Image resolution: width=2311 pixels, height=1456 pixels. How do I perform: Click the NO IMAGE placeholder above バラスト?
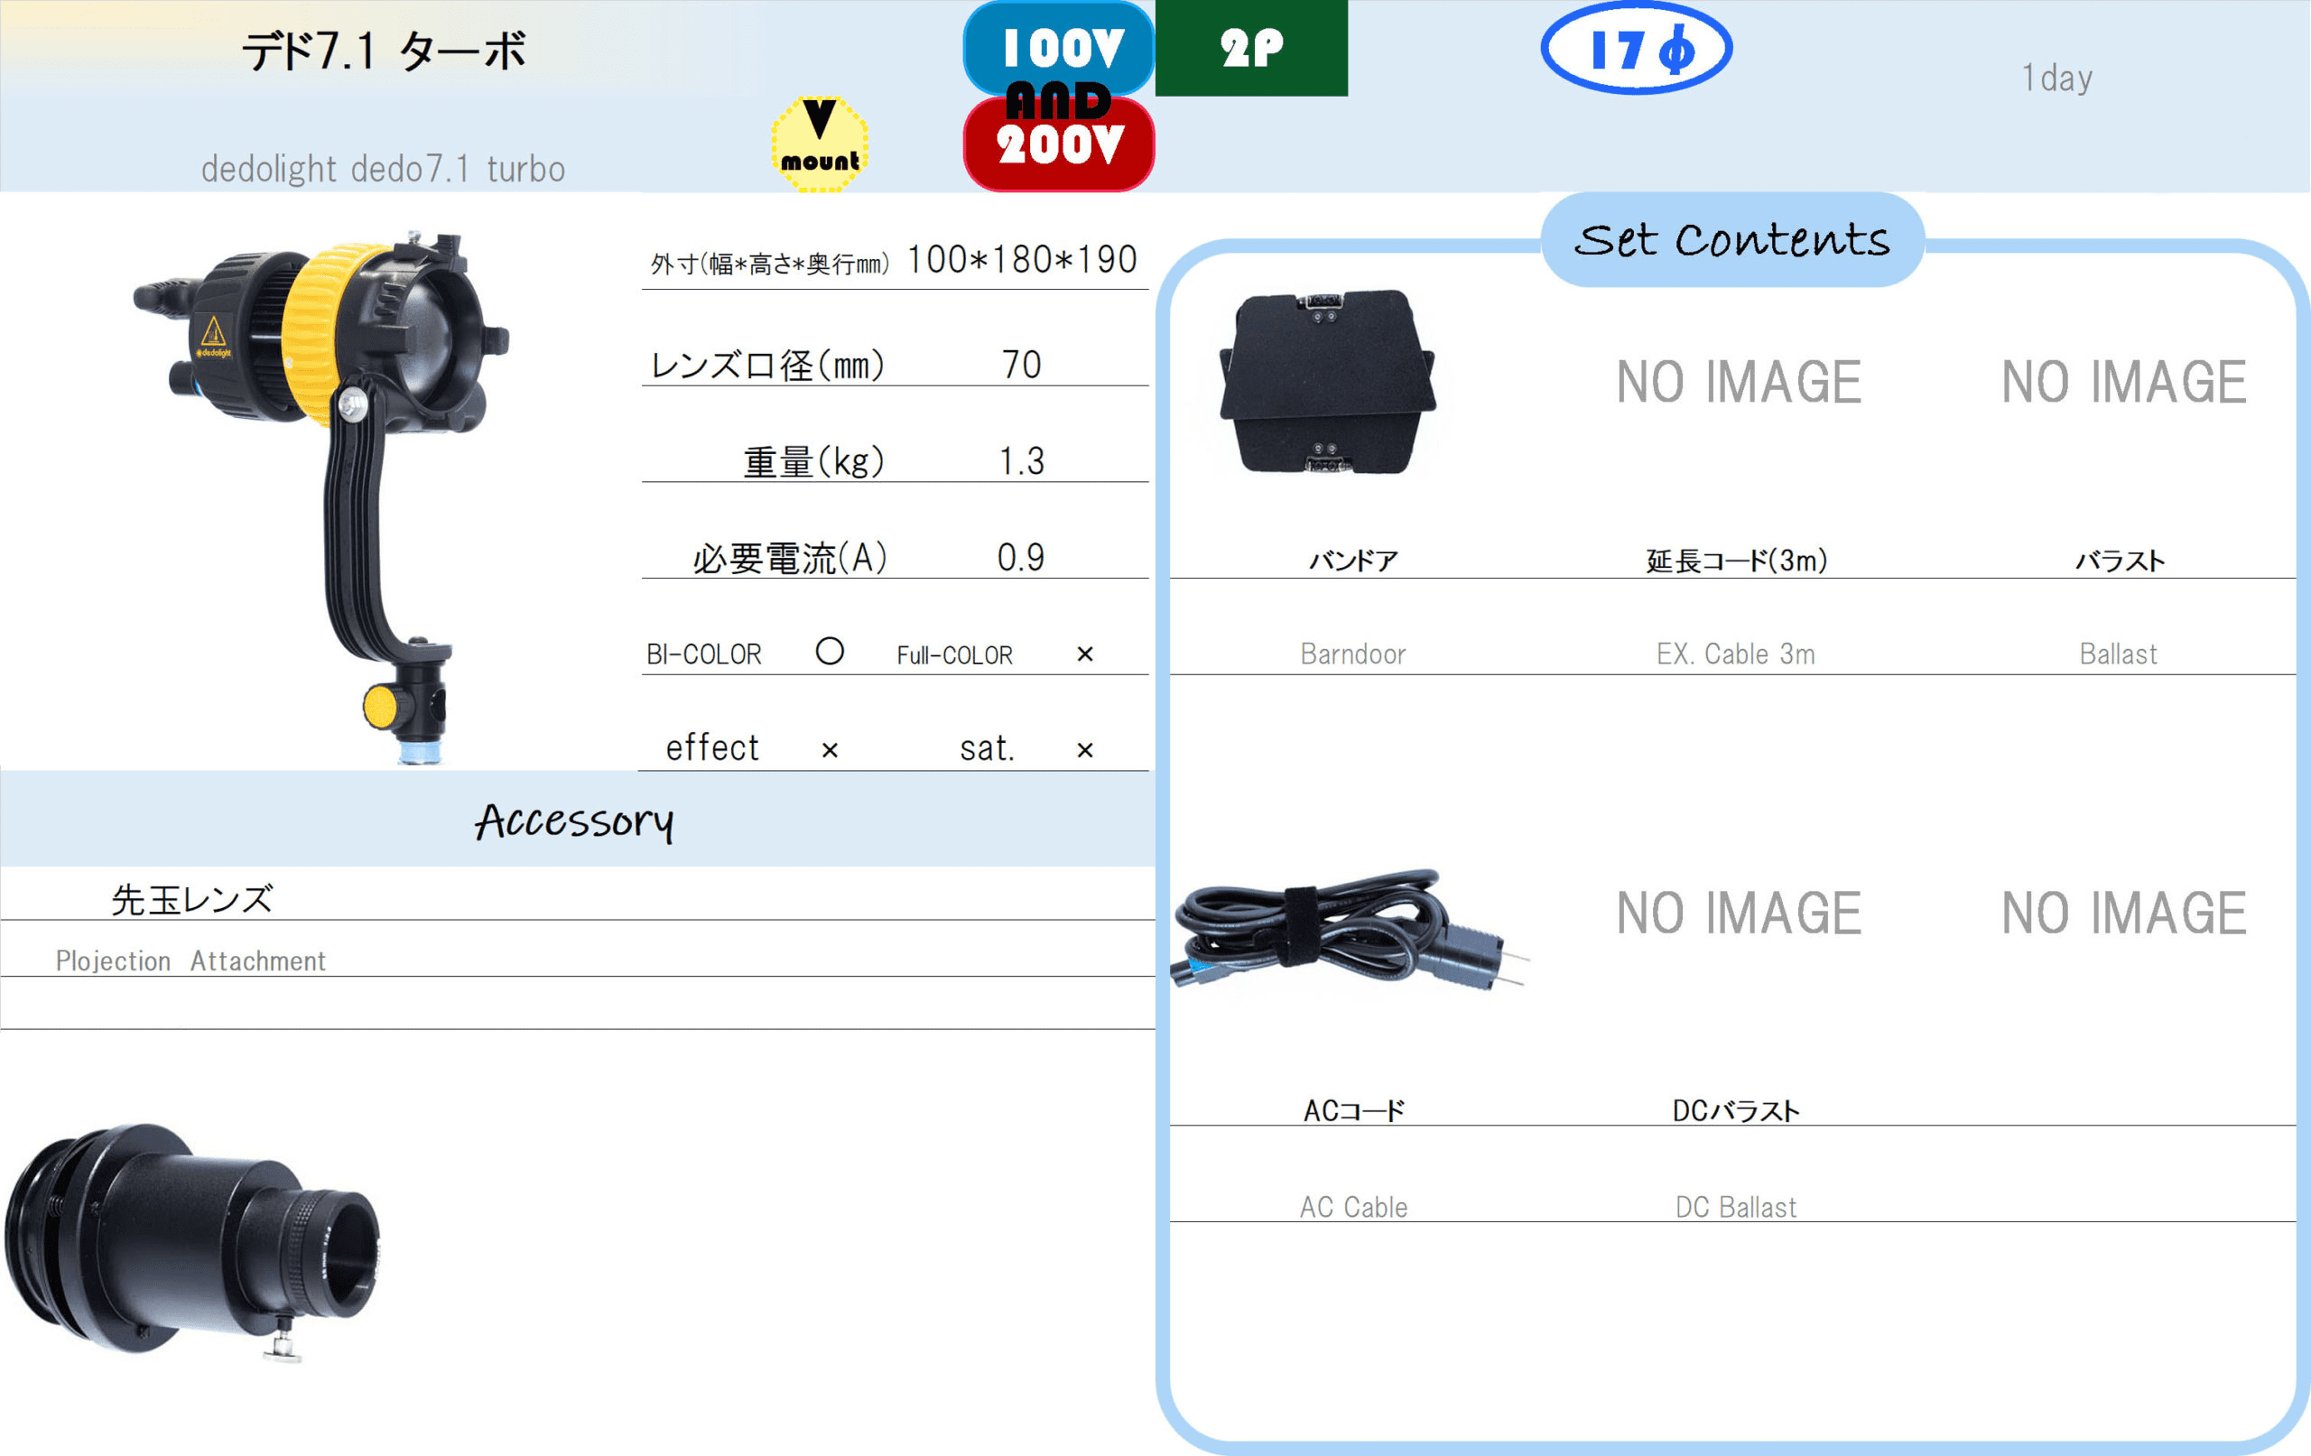[x=2123, y=382]
